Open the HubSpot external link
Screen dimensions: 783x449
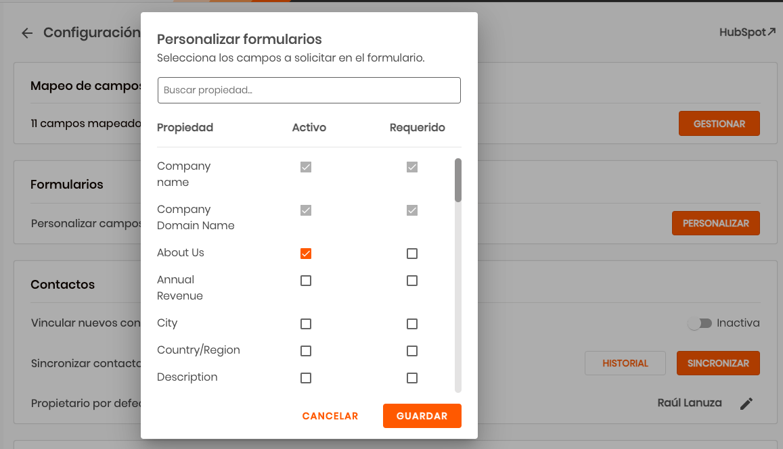point(747,32)
